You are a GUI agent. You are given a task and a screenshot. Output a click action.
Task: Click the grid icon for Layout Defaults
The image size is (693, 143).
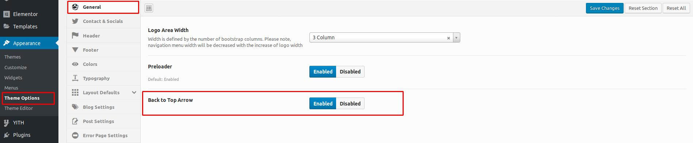pyautogui.click(x=75, y=92)
